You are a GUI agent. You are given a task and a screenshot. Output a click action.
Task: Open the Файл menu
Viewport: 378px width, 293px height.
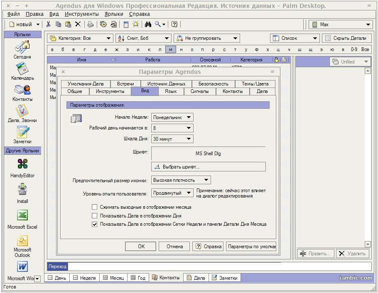click(13, 14)
